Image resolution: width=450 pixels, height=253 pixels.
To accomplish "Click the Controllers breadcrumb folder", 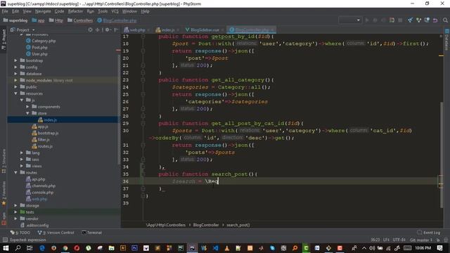I will (x=80, y=20).
